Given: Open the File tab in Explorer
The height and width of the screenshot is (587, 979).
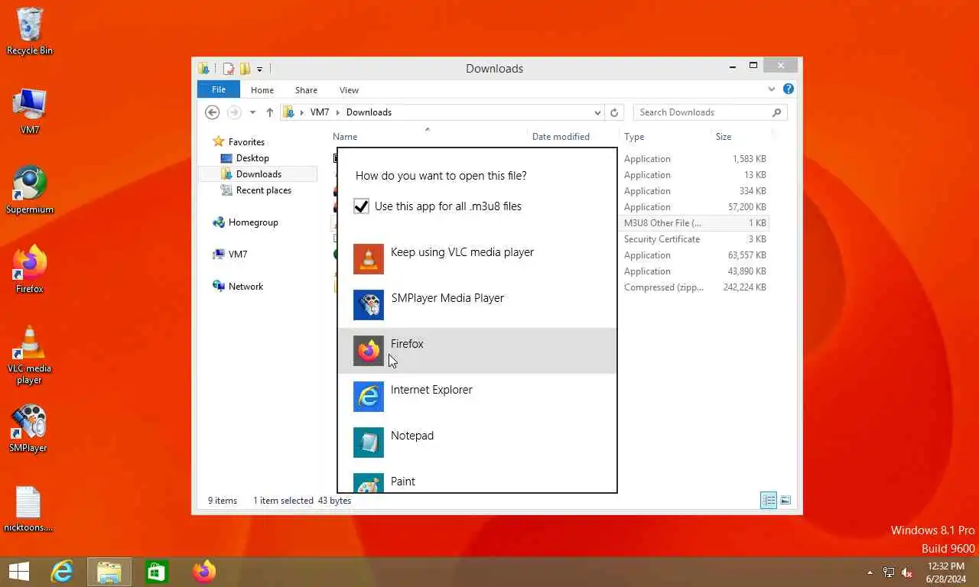Looking at the screenshot, I should [x=219, y=89].
